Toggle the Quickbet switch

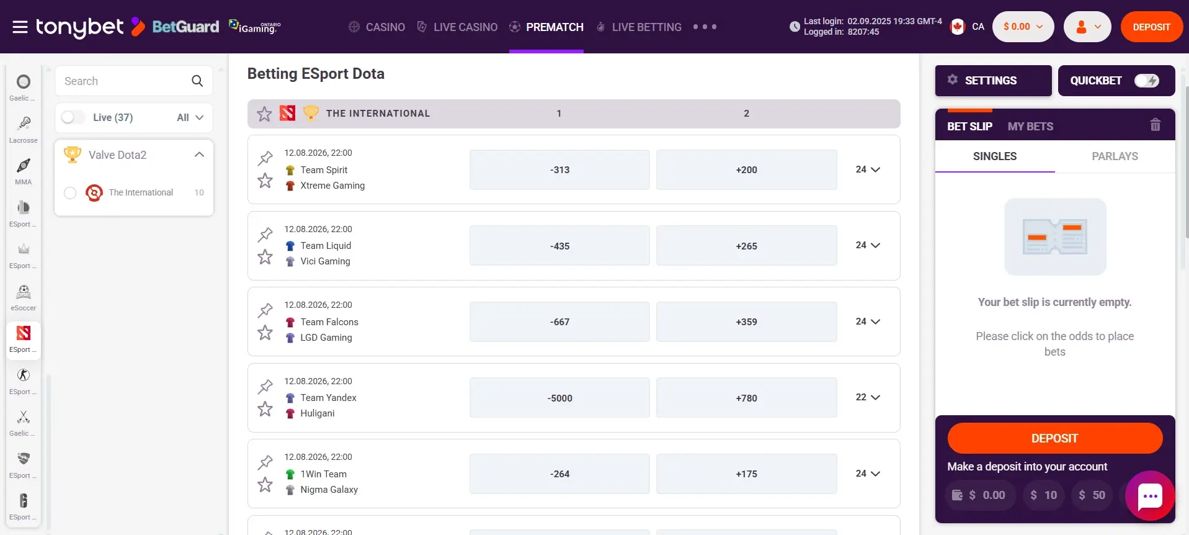1146,81
